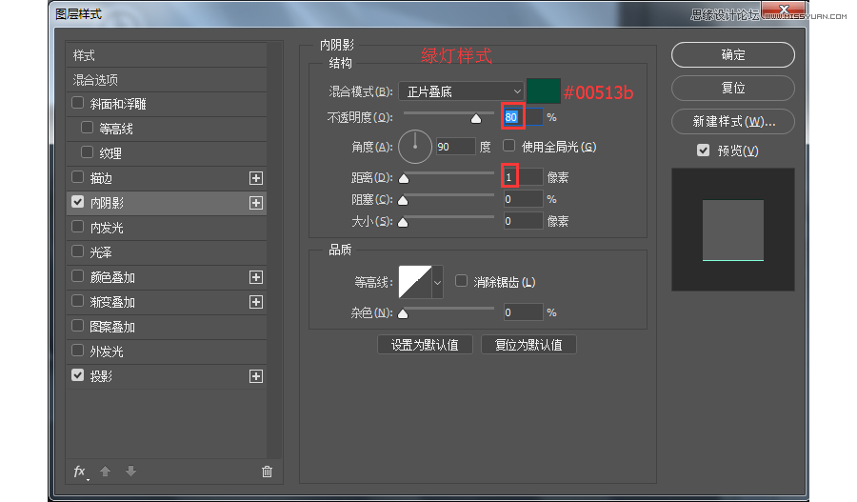Enable the 图案叠加 checkbox
857x502 pixels.
pos(78,326)
